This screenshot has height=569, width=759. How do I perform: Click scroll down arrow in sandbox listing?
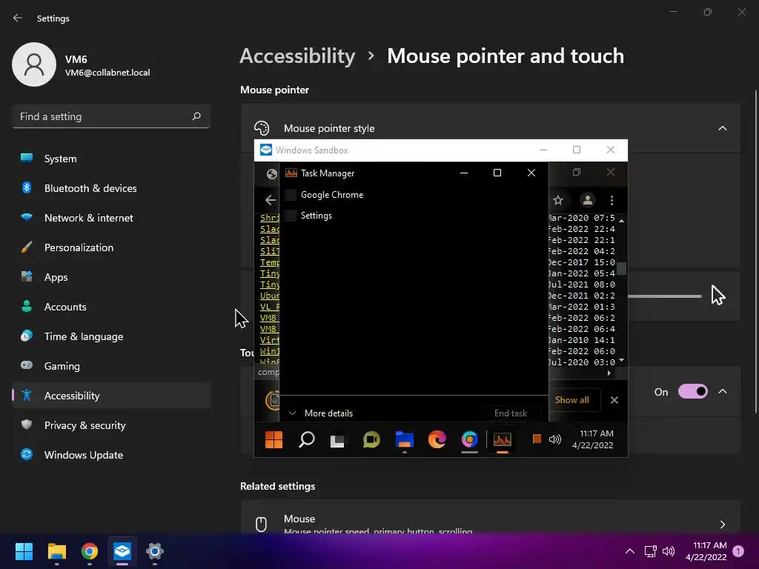click(x=622, y=361)
